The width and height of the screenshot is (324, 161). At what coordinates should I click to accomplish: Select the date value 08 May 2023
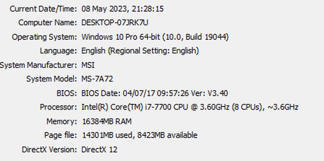(105, 9)
